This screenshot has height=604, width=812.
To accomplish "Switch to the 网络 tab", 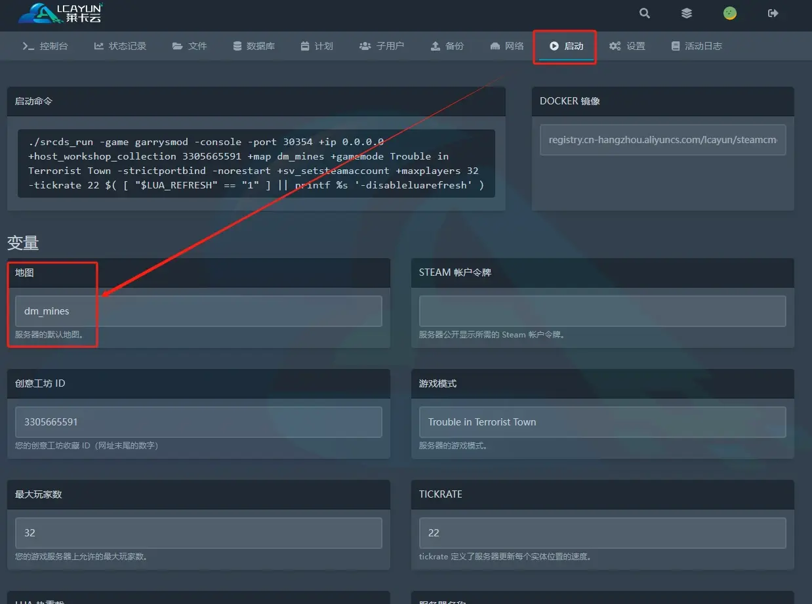I will [507, 46].
